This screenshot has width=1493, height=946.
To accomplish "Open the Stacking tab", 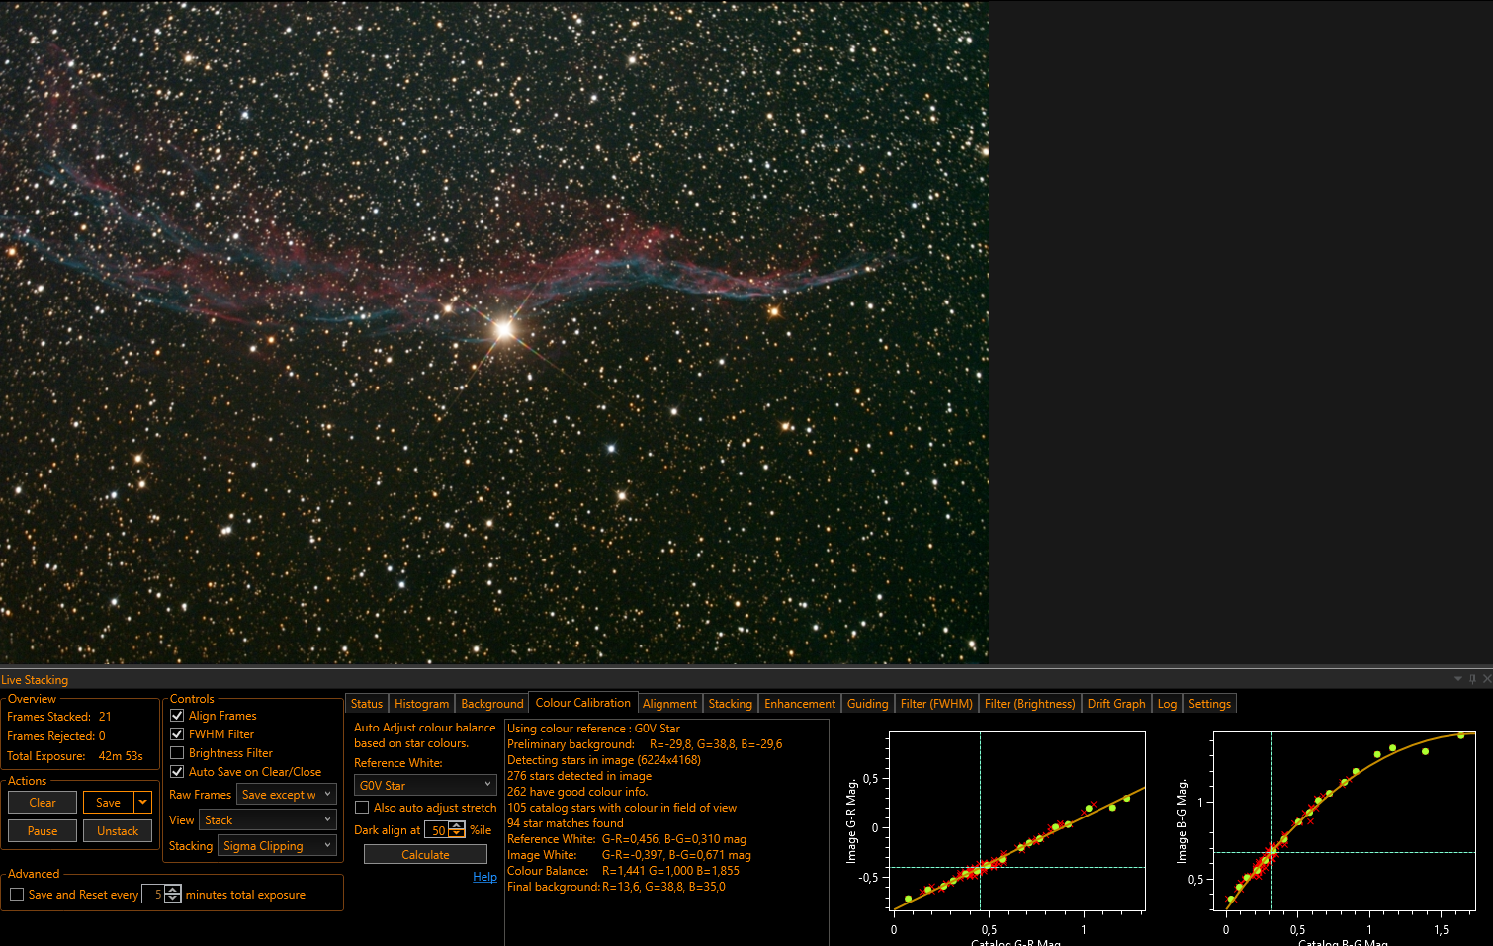I will 730,704.
